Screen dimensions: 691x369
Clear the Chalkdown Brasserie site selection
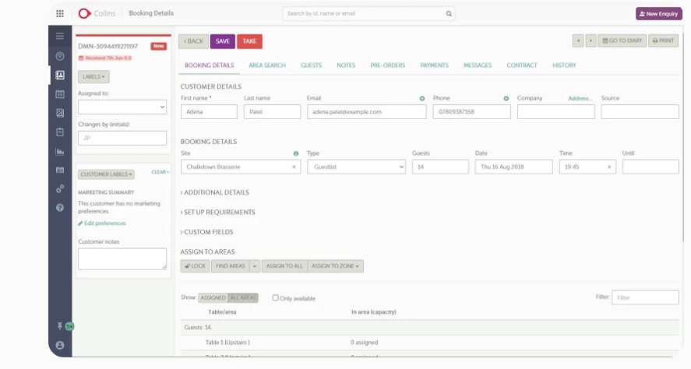pos(294,167)
